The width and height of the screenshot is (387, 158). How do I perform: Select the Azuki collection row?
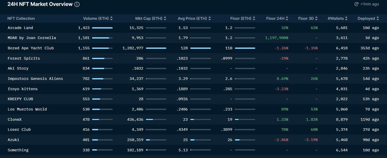pos(13,140)
